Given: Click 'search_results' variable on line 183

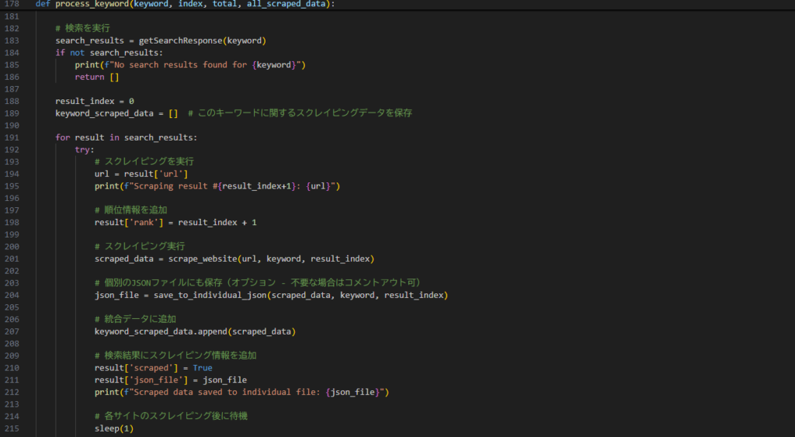Looking at the screenshot, I should click(90, 40).
